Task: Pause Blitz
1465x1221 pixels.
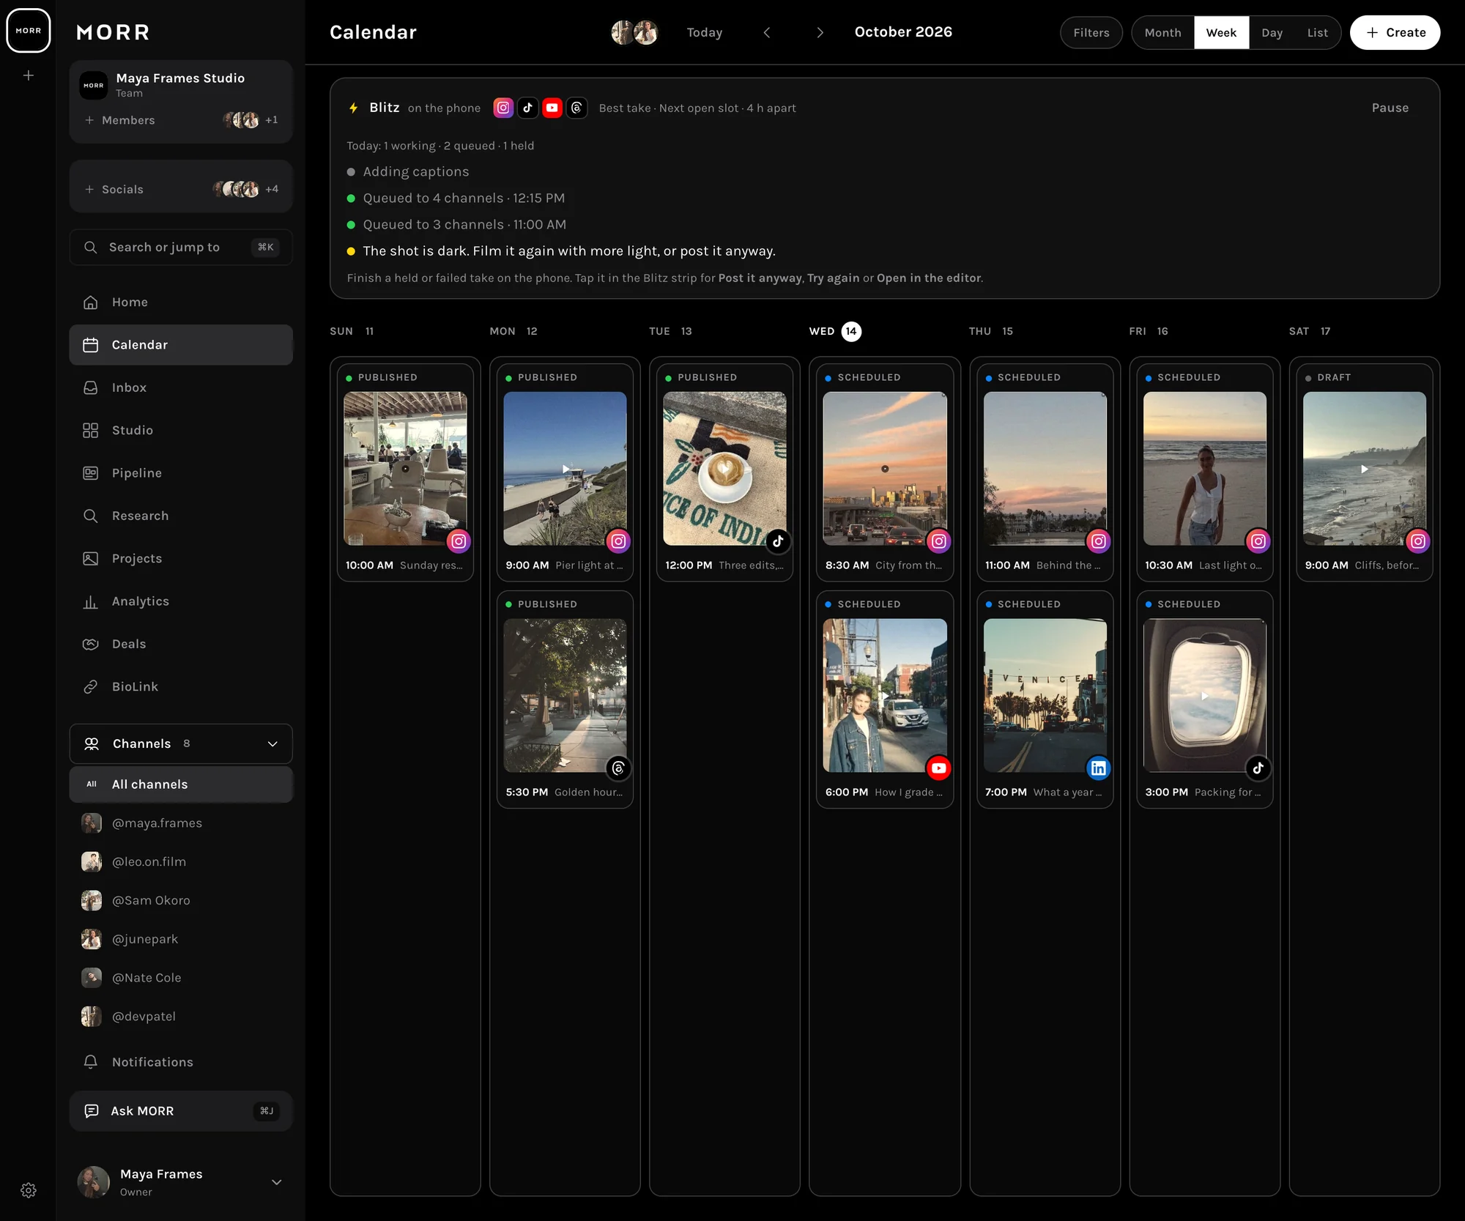Action: tap(1390, 108)
